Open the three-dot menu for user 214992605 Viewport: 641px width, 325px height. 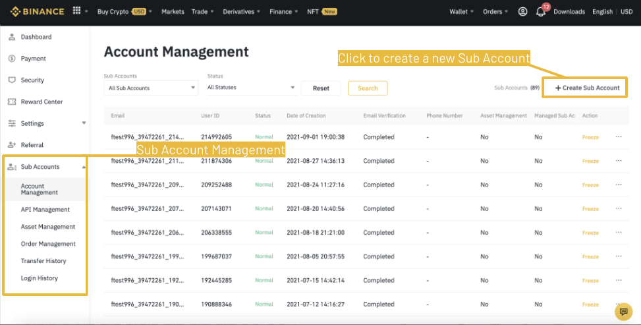click(619, 137)
